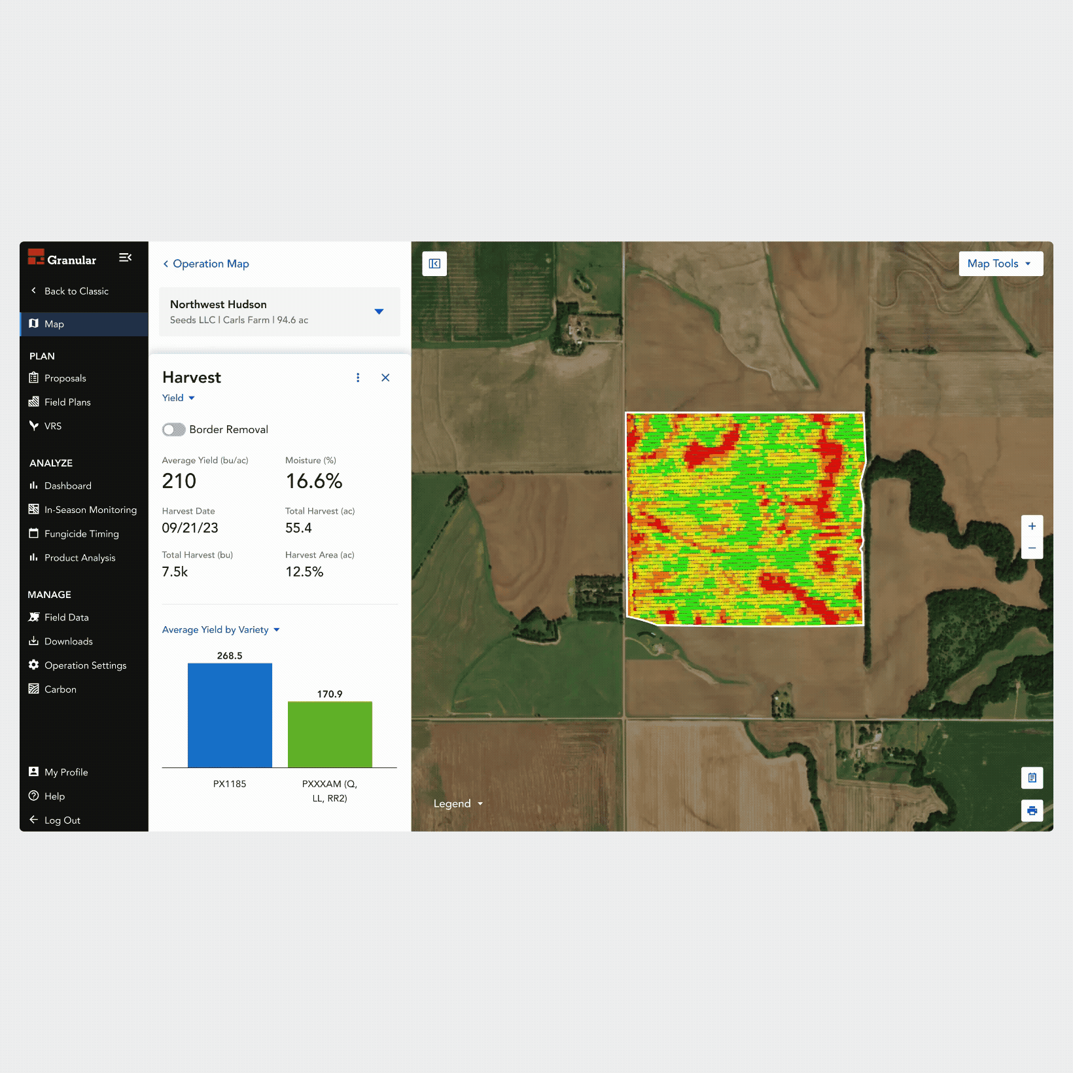Click the Operation Settings gear icon

[34, 665]
